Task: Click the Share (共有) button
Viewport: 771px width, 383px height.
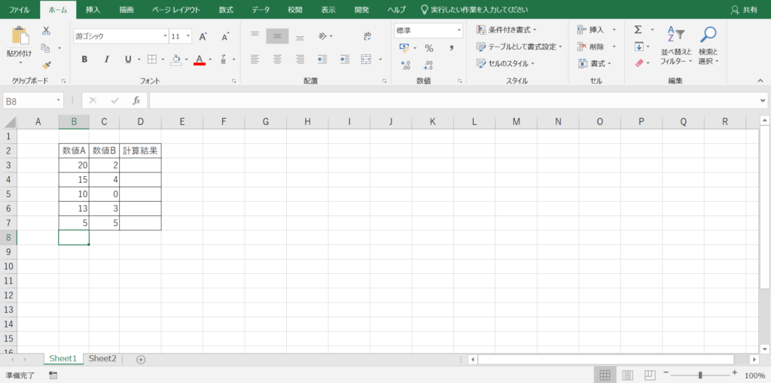Action: (744, 9)
